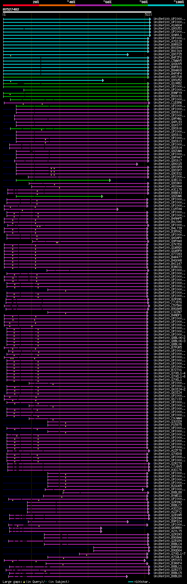Select the UniRef100_P15975 label

coord(168,425)
